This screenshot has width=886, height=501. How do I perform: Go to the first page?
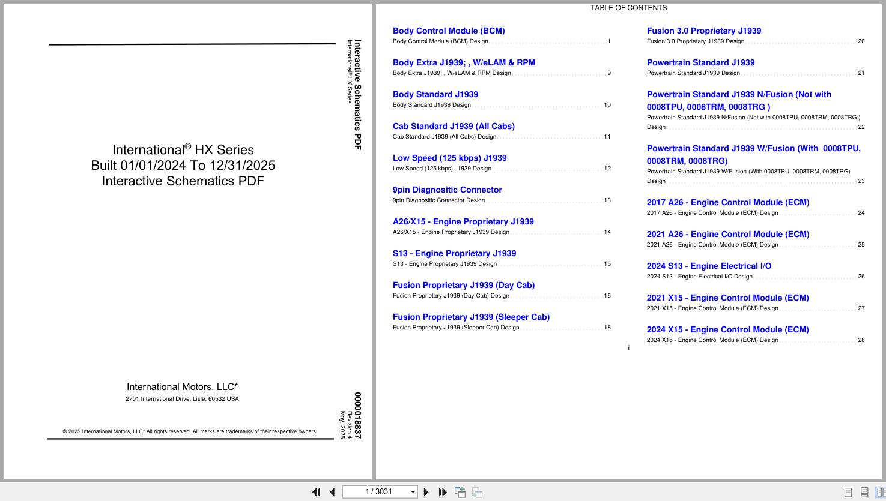[316, 492]
